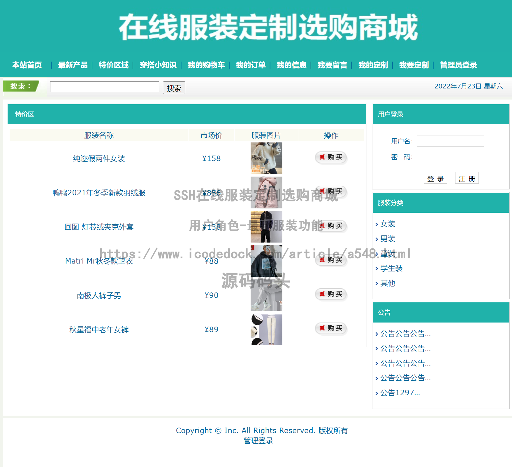This screenshot has width=512, height=467.
Task: Click the arrow marker beside 女装 category
Action: (x=377, y=224)
